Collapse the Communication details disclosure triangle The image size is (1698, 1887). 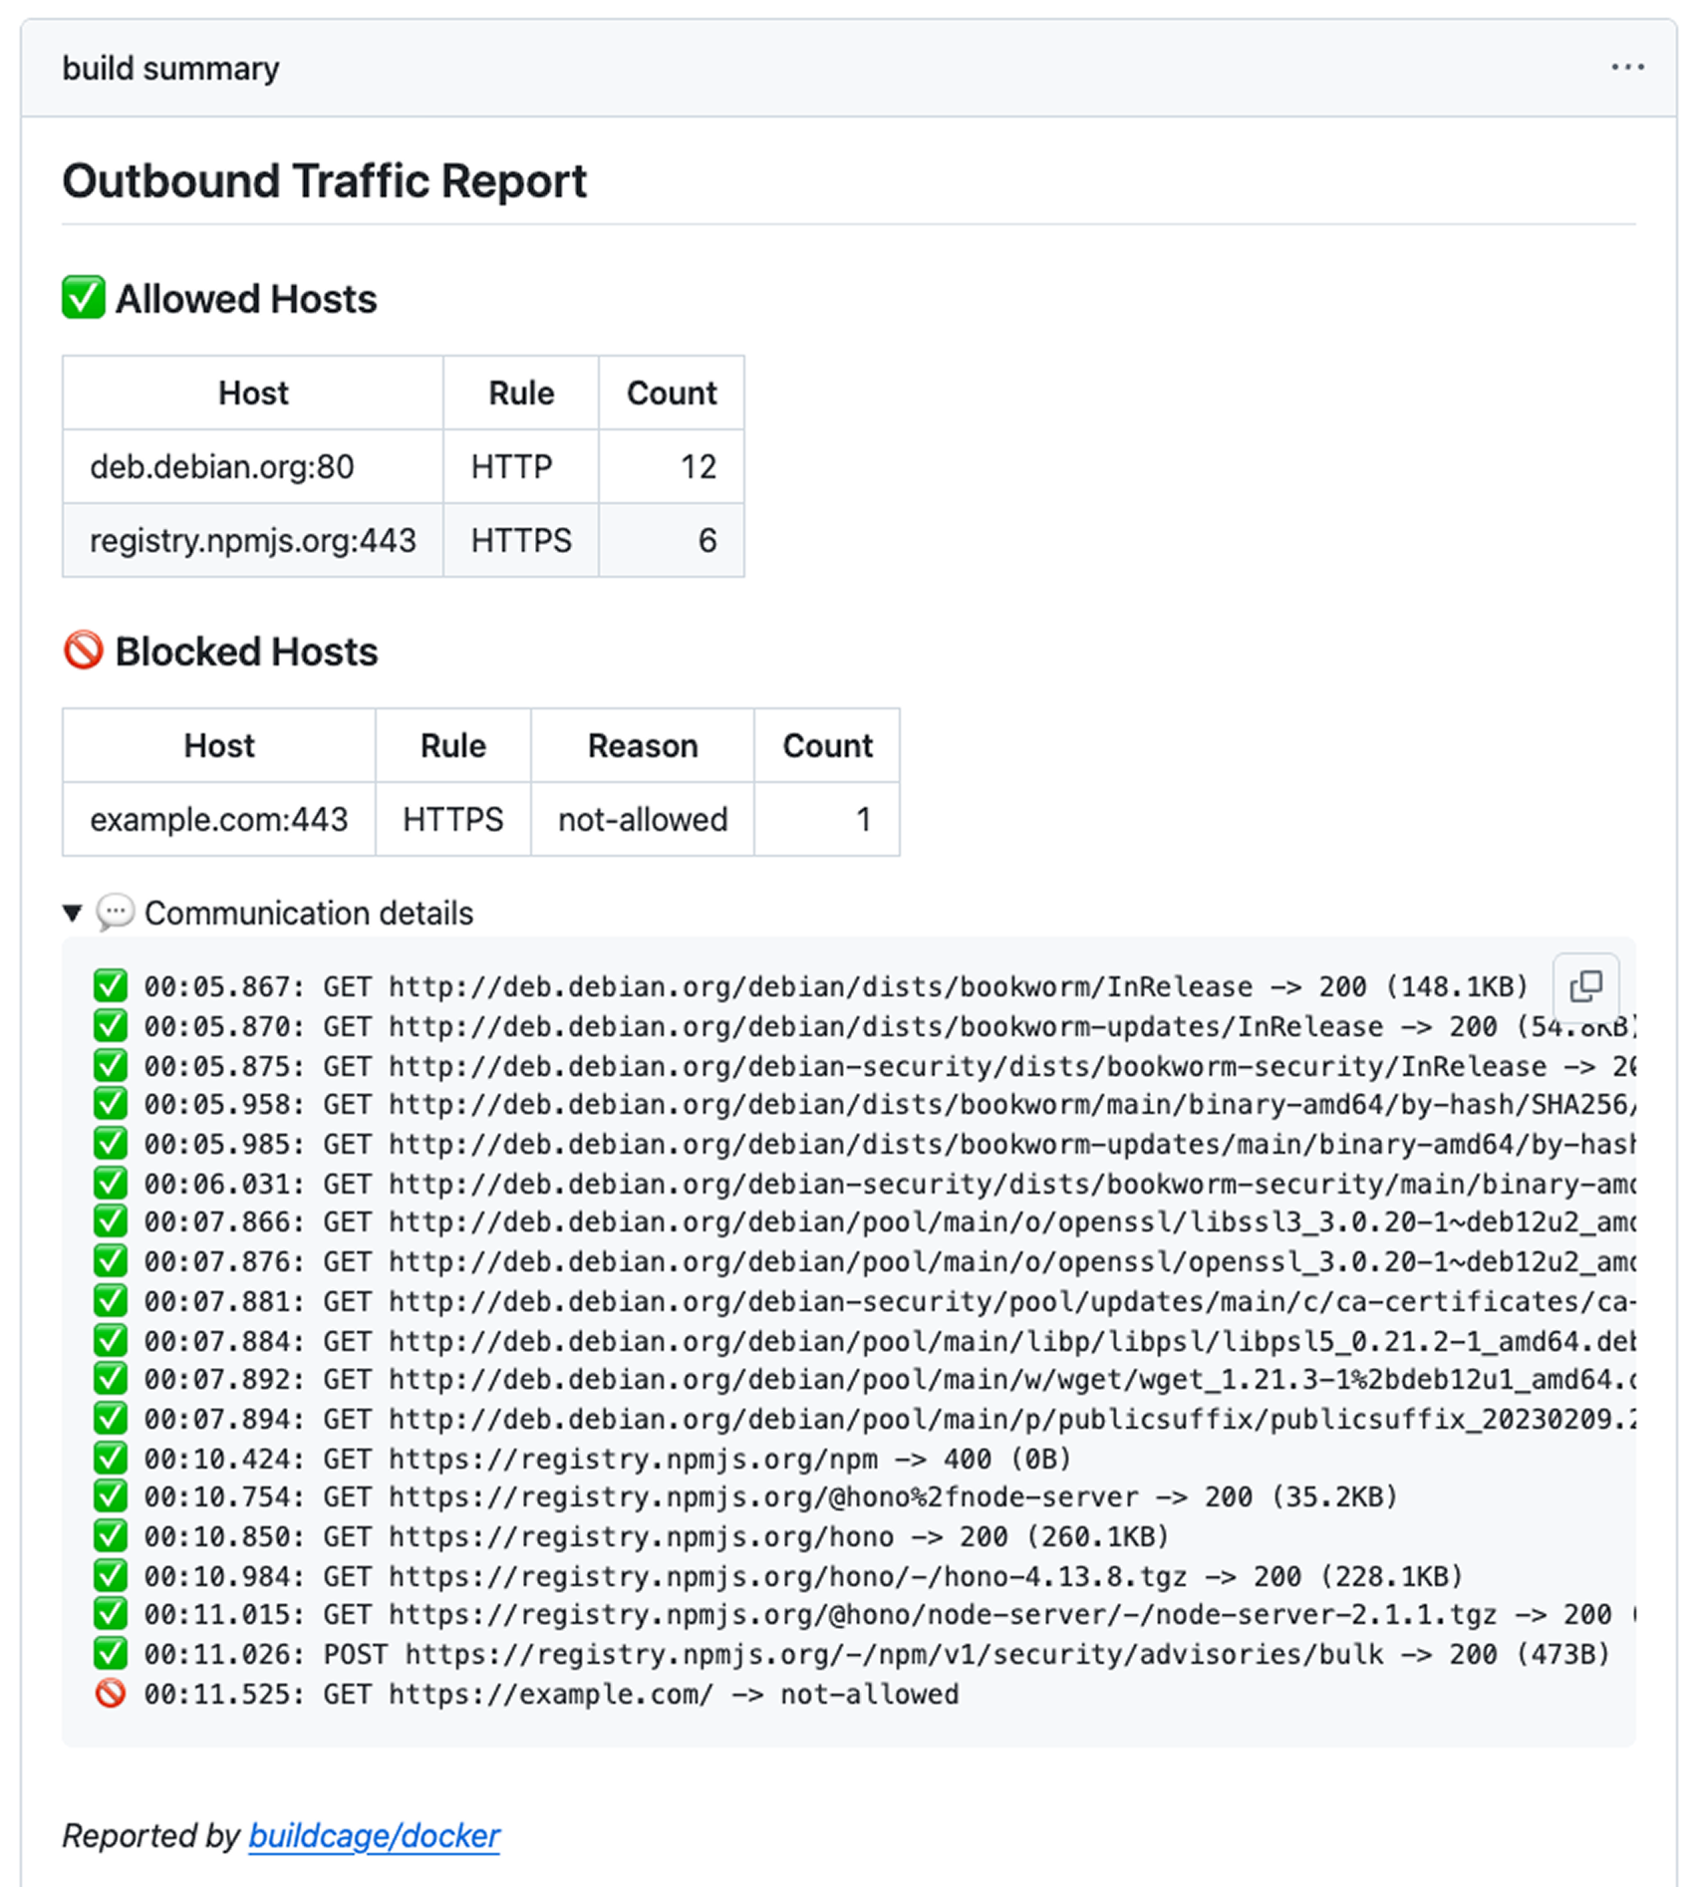pos(72,913)
